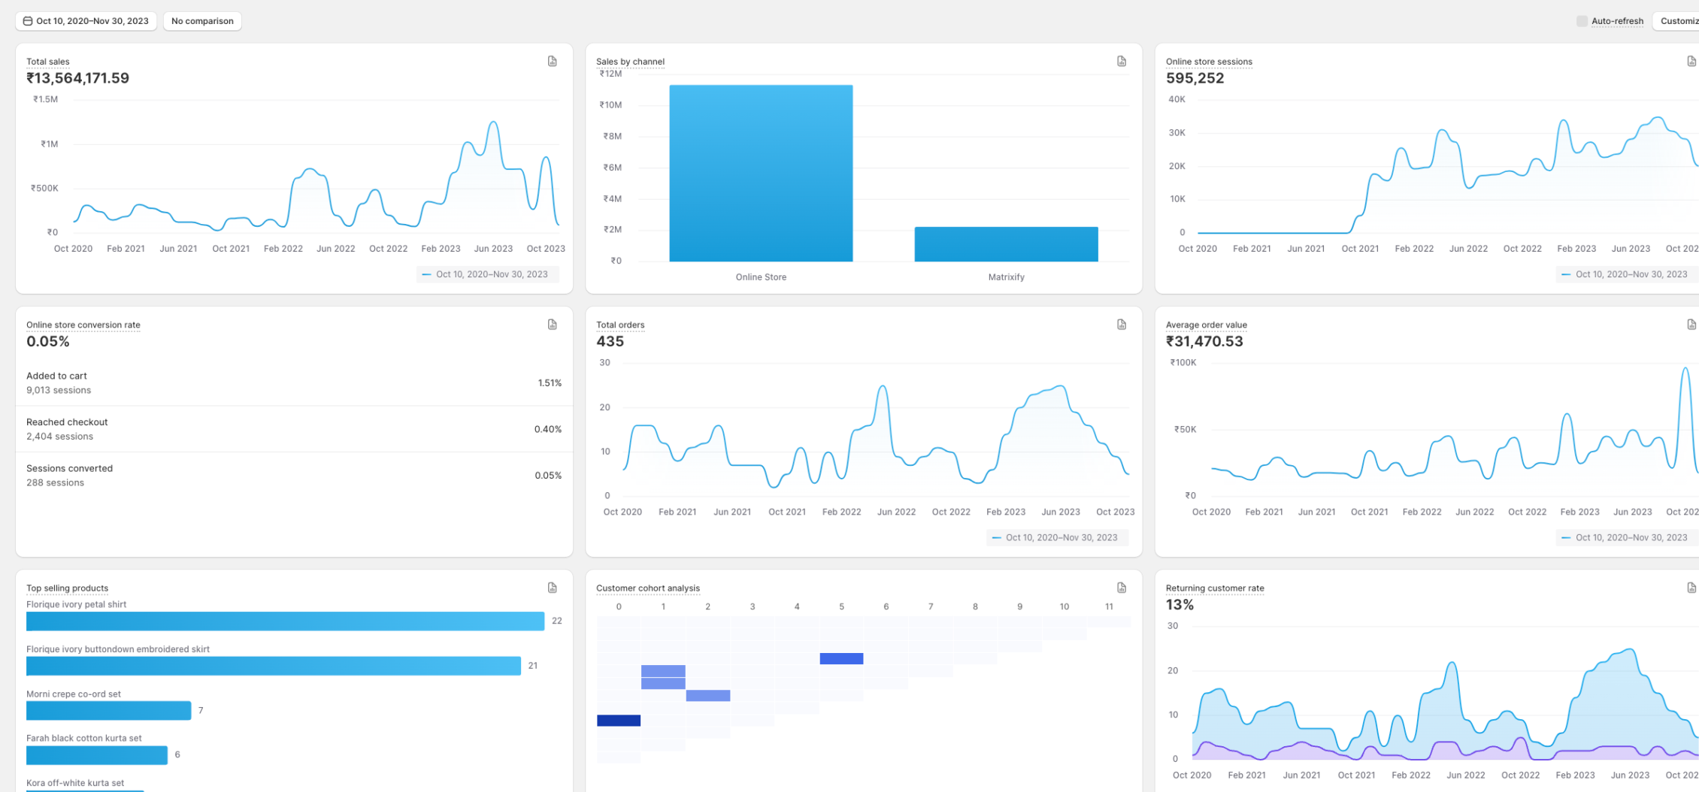
Task: Open the report icon on Total sales card
Action: [x=553, y=61]
